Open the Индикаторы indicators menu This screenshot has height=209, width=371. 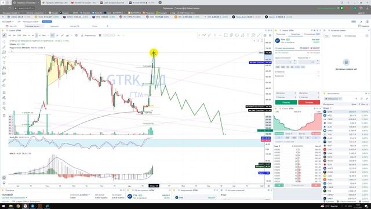coord(88,35)
